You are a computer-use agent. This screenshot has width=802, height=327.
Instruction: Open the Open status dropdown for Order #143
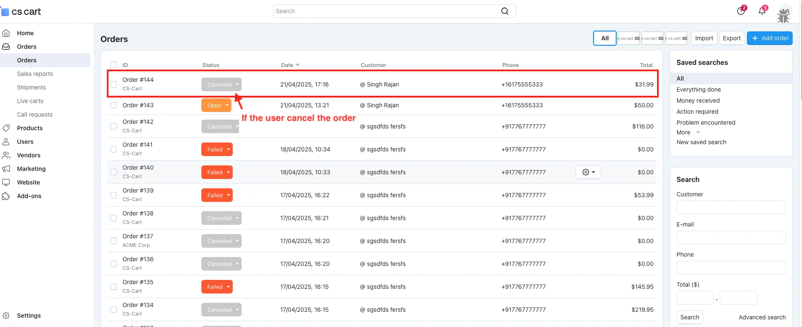click(x=216, y=105)
